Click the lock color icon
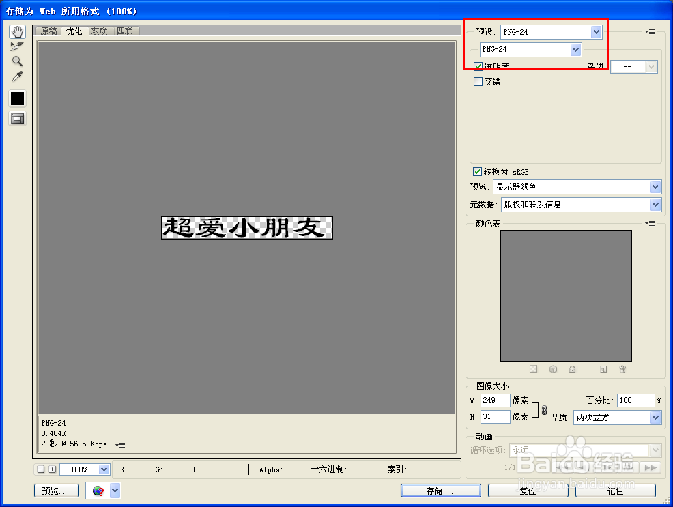The image size is (673, 507). (x=572, y=369)
